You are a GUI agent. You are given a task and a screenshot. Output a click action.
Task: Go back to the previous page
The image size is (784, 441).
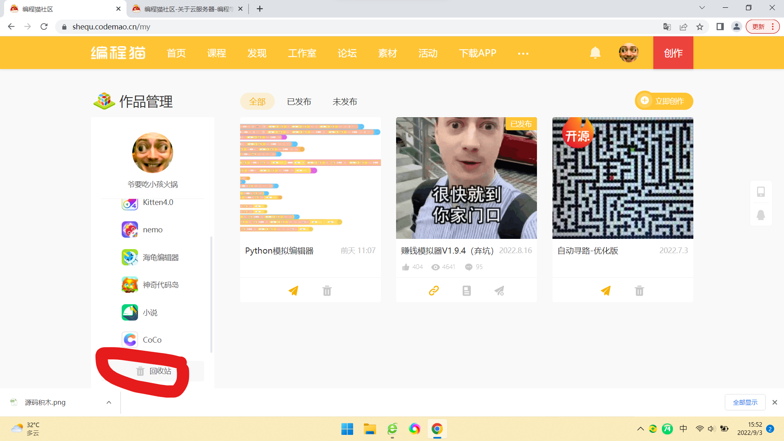click(x=11, y=27)
